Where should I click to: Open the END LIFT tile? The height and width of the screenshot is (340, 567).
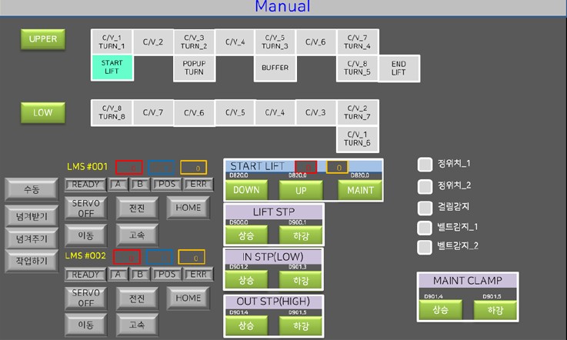399,68
